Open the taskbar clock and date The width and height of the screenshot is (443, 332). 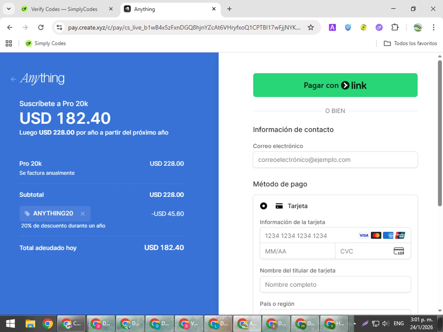pos(421,323)
